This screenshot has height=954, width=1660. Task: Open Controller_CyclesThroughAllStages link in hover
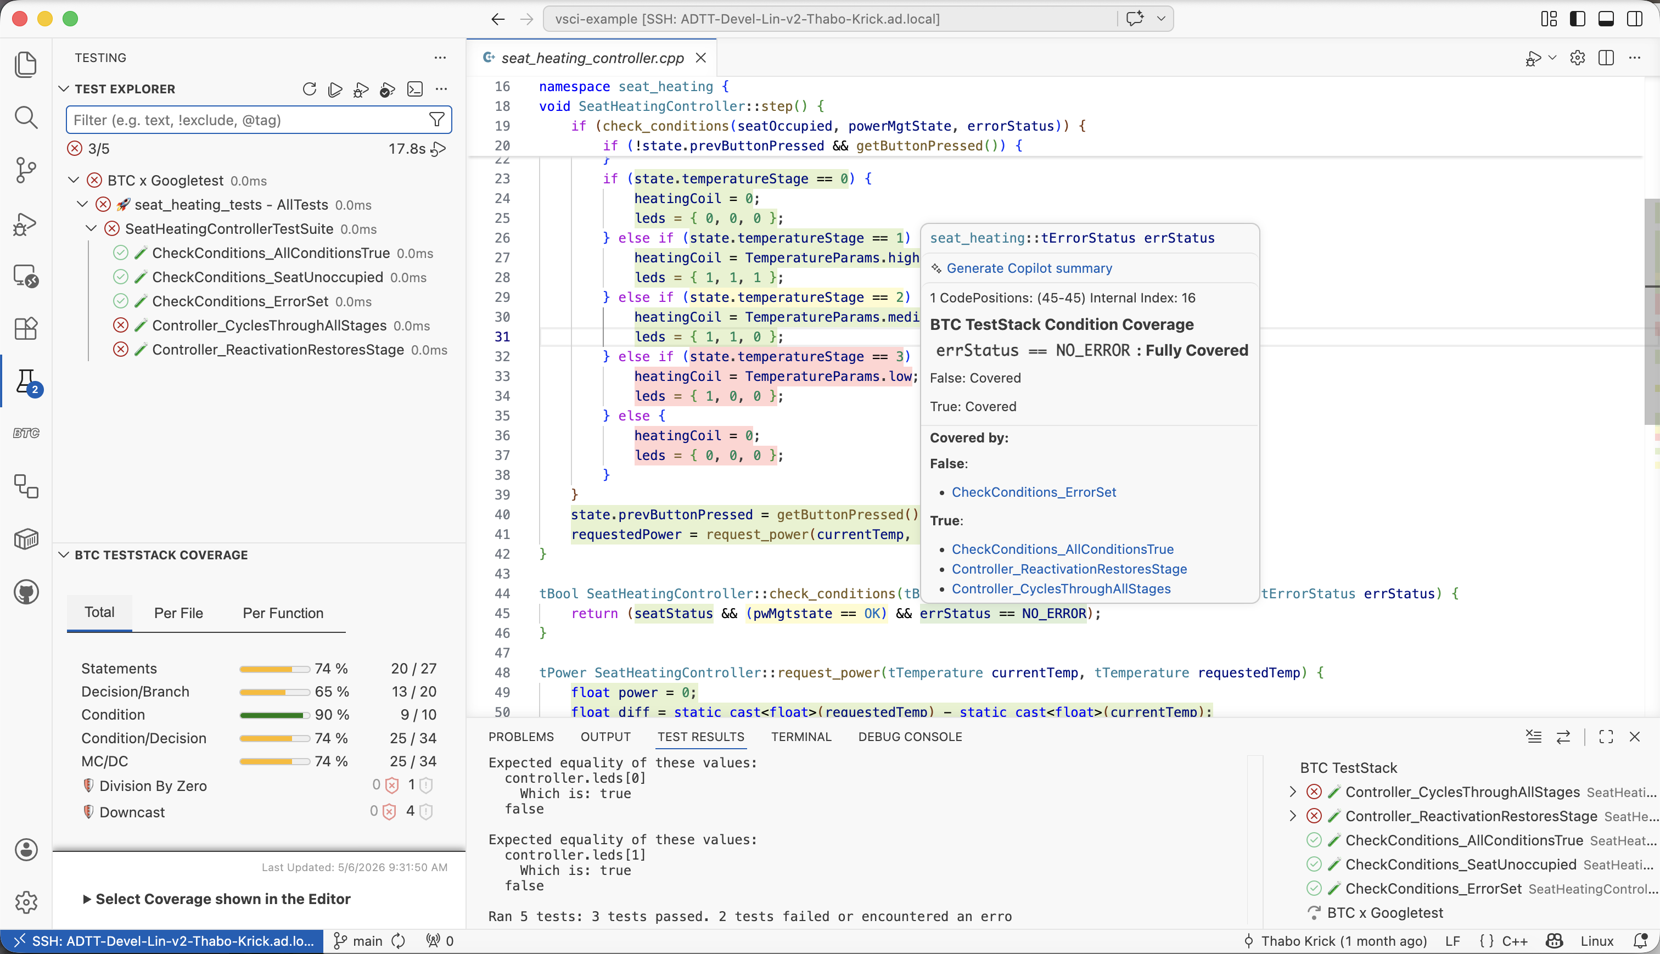tap(1061, 588)
